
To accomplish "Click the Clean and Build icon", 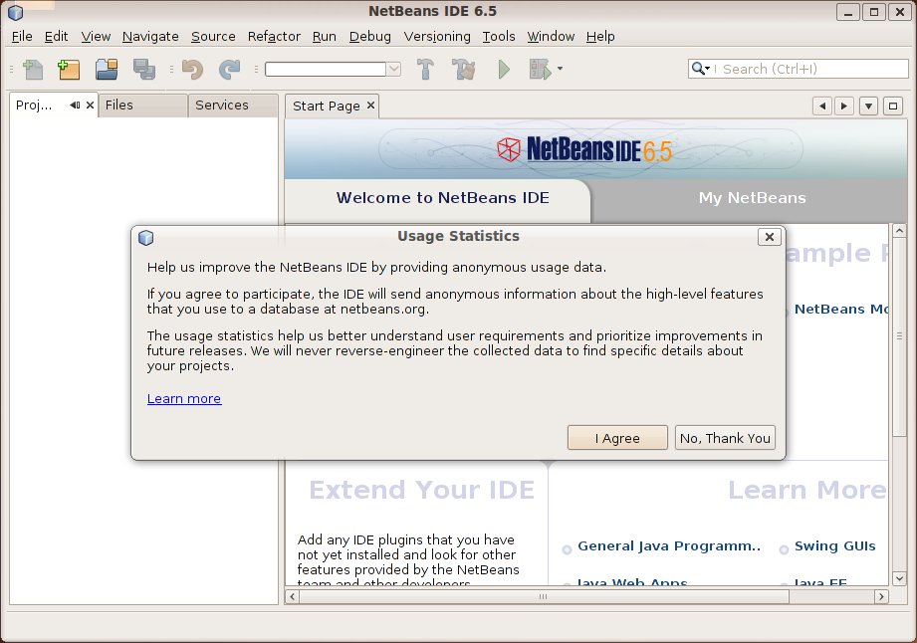I will pos(463,70).
